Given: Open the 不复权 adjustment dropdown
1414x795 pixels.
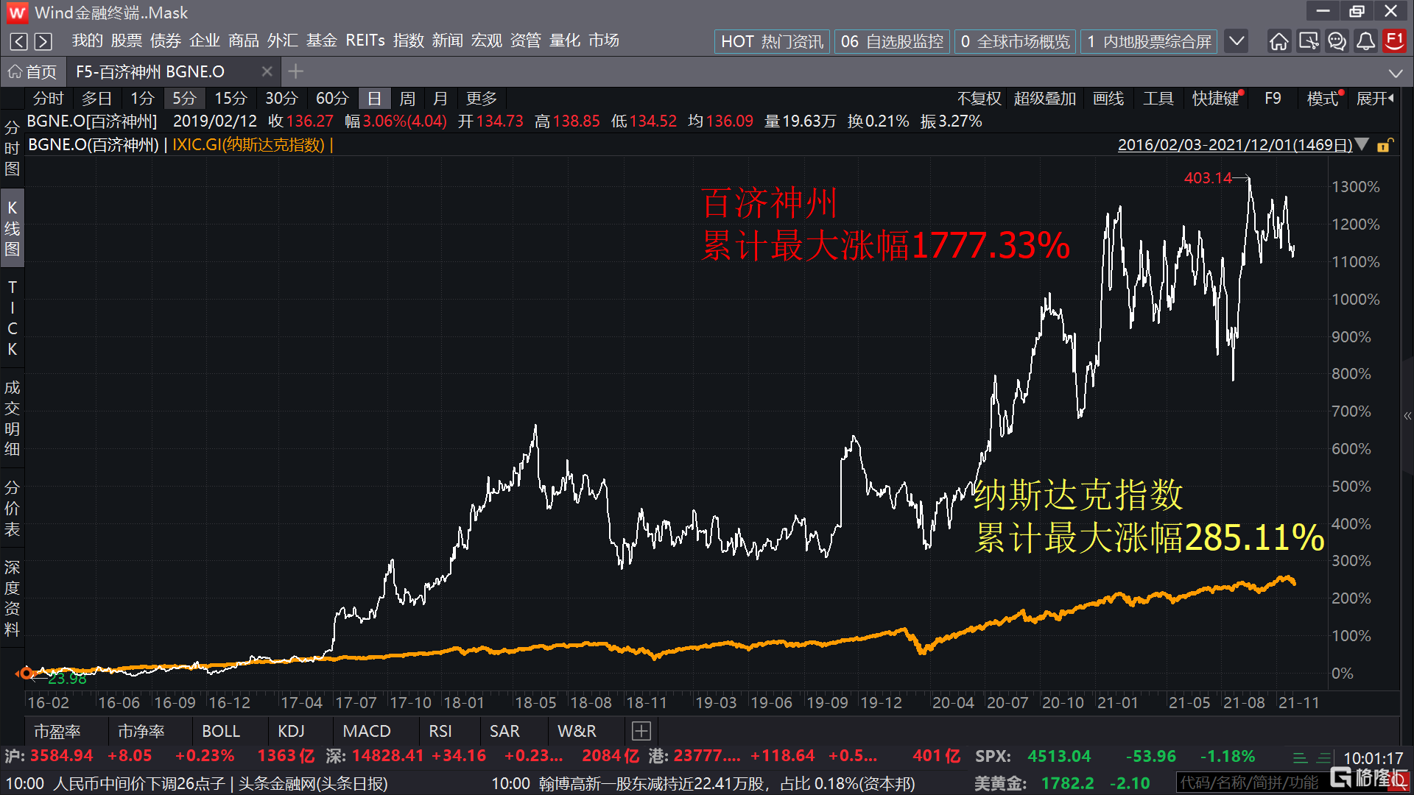Looking at the screenshot, I should (979, 99).
